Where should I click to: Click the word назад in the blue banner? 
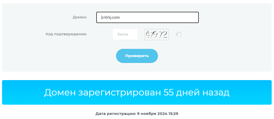click(216, 93)
